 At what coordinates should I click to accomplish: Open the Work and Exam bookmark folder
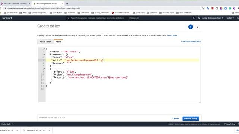tap(184, 13)
